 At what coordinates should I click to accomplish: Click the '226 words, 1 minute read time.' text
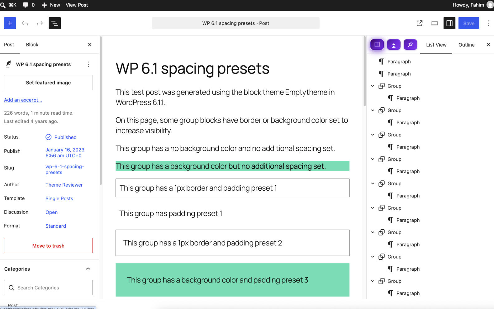39,113
